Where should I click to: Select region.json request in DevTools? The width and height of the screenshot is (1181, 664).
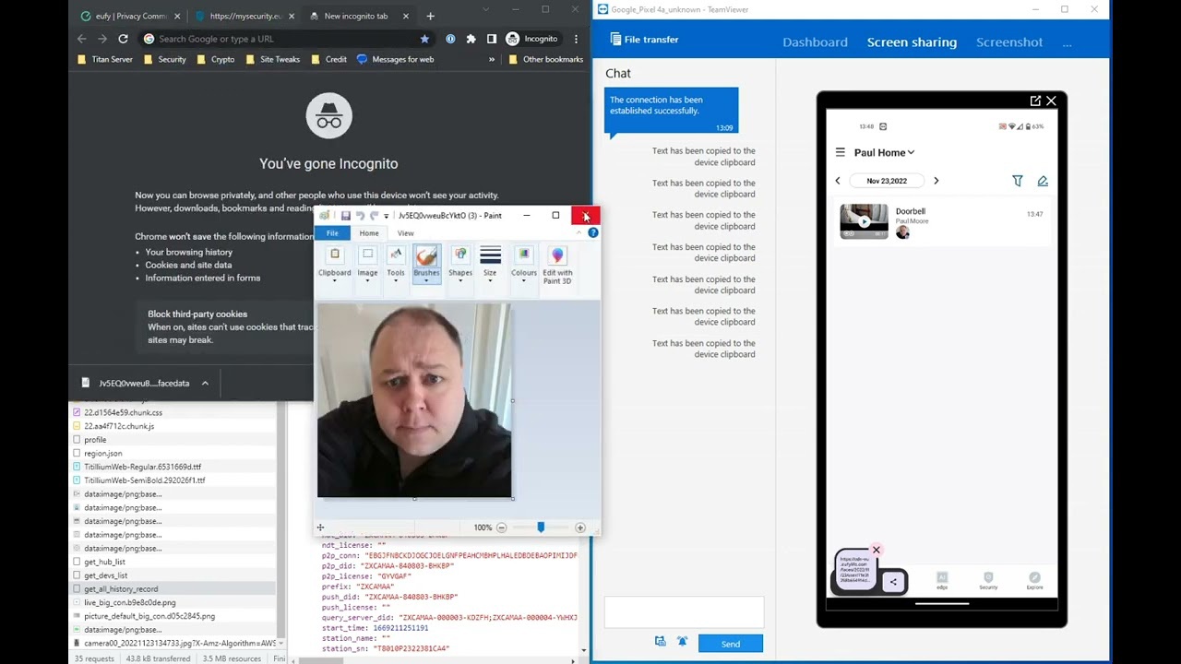click(173, 453)
